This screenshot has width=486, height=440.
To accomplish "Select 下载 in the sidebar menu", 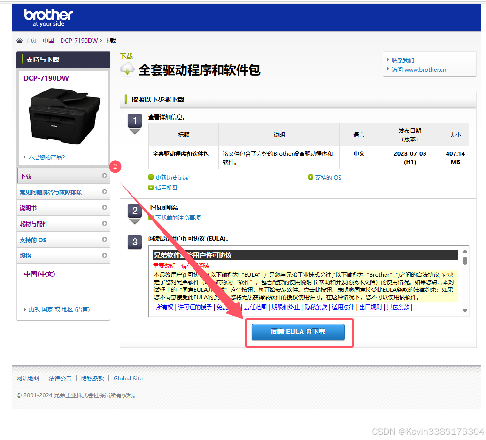I will click(x=63, y=176).
